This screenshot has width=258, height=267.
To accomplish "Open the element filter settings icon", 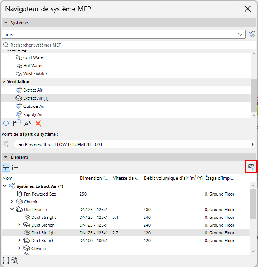I will pos(251,167).
